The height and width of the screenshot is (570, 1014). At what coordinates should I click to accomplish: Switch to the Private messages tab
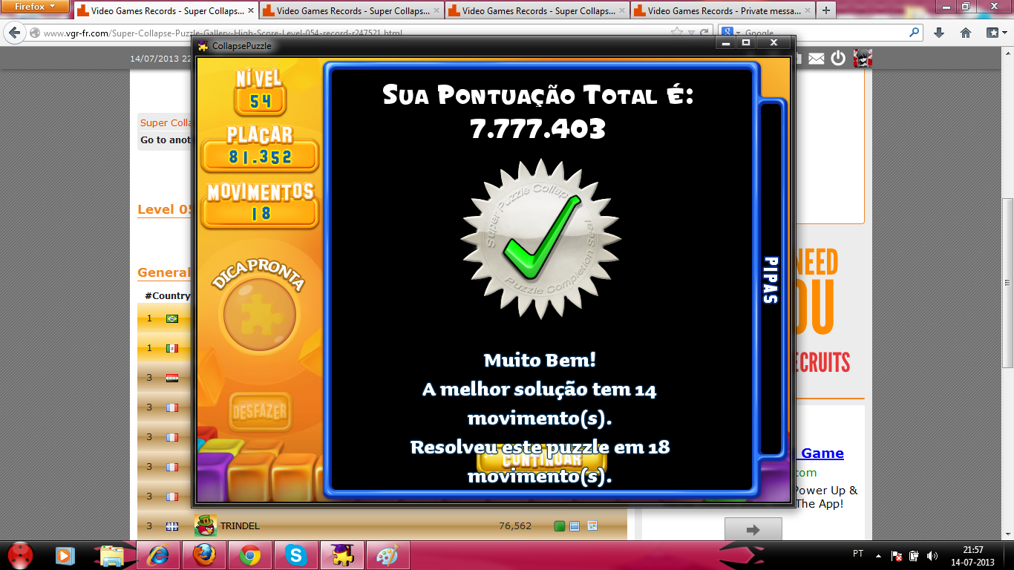pos(722,11)
